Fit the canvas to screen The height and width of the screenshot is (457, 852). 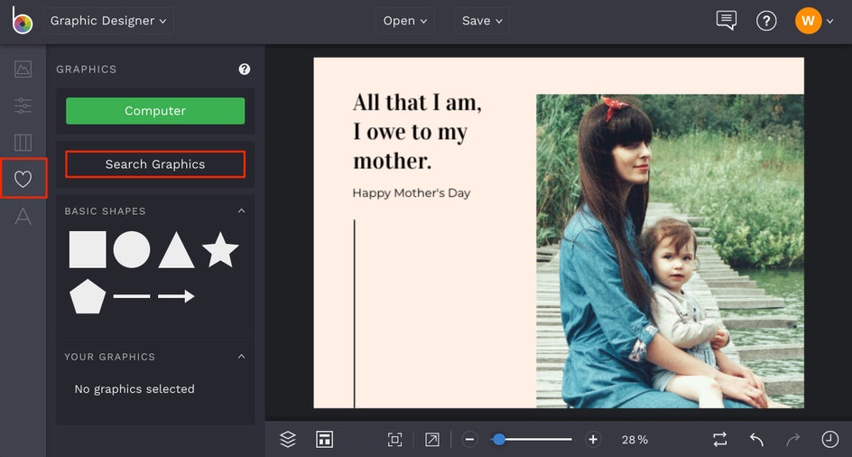[x=395, y=440]
